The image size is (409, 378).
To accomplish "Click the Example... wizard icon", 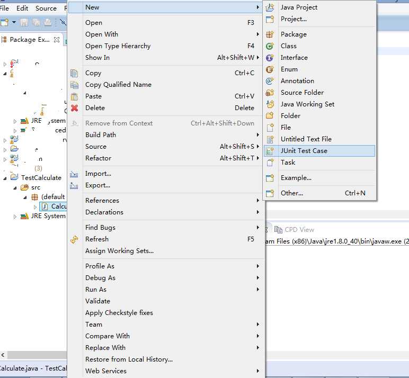I will click(x=270, y=178).
